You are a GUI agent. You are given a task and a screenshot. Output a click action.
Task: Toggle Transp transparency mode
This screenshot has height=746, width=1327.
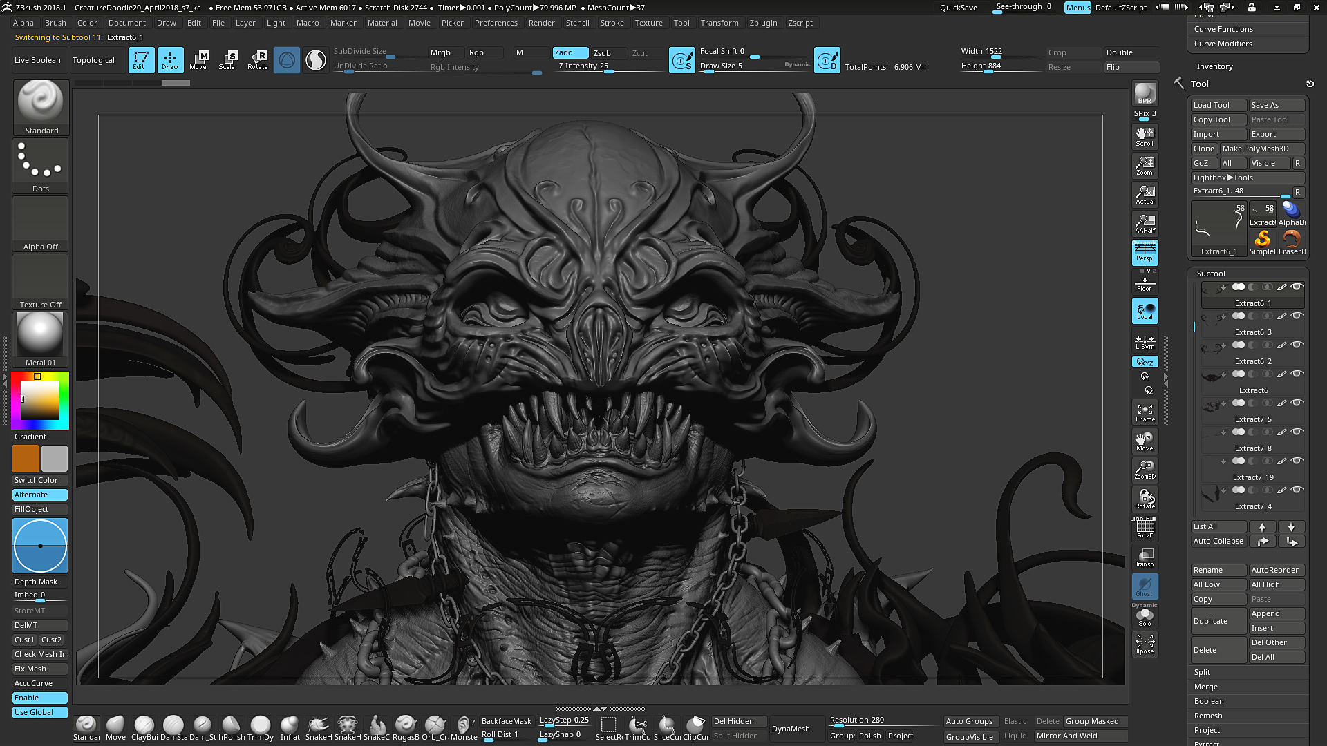[x=1145, y=557]
